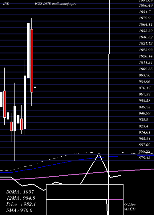Click the 5MA : 976.6 readout
Viewport: 154px width, 215px height.
tap(19, 210)
